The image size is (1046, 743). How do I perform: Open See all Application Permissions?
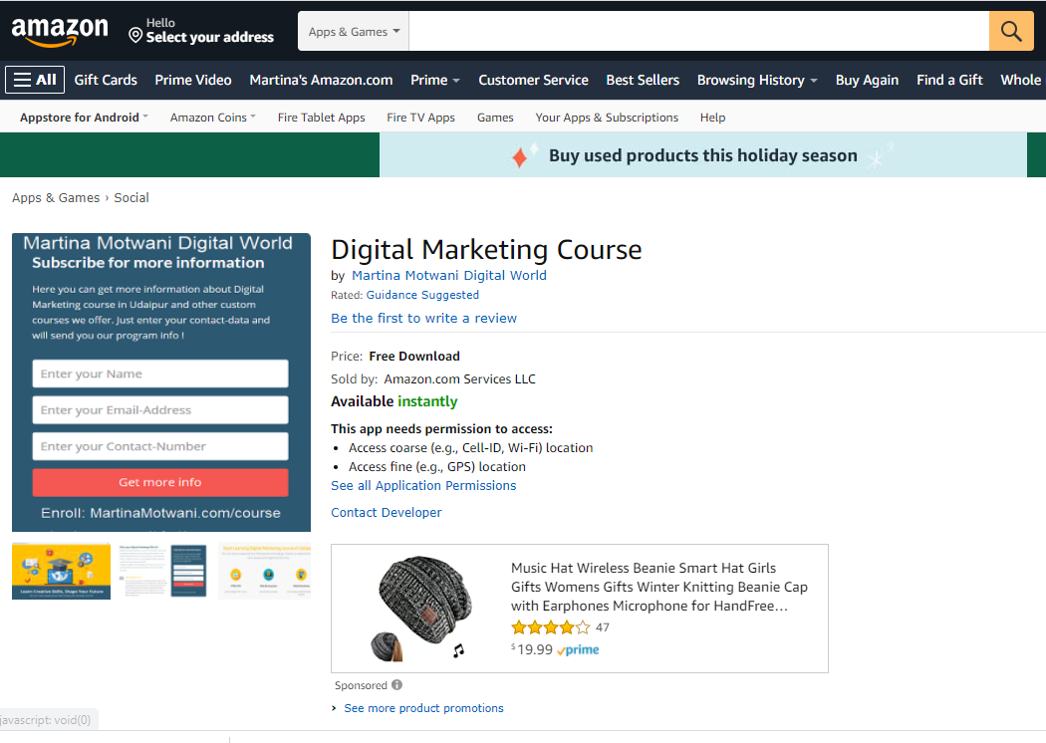click(422, 485)
